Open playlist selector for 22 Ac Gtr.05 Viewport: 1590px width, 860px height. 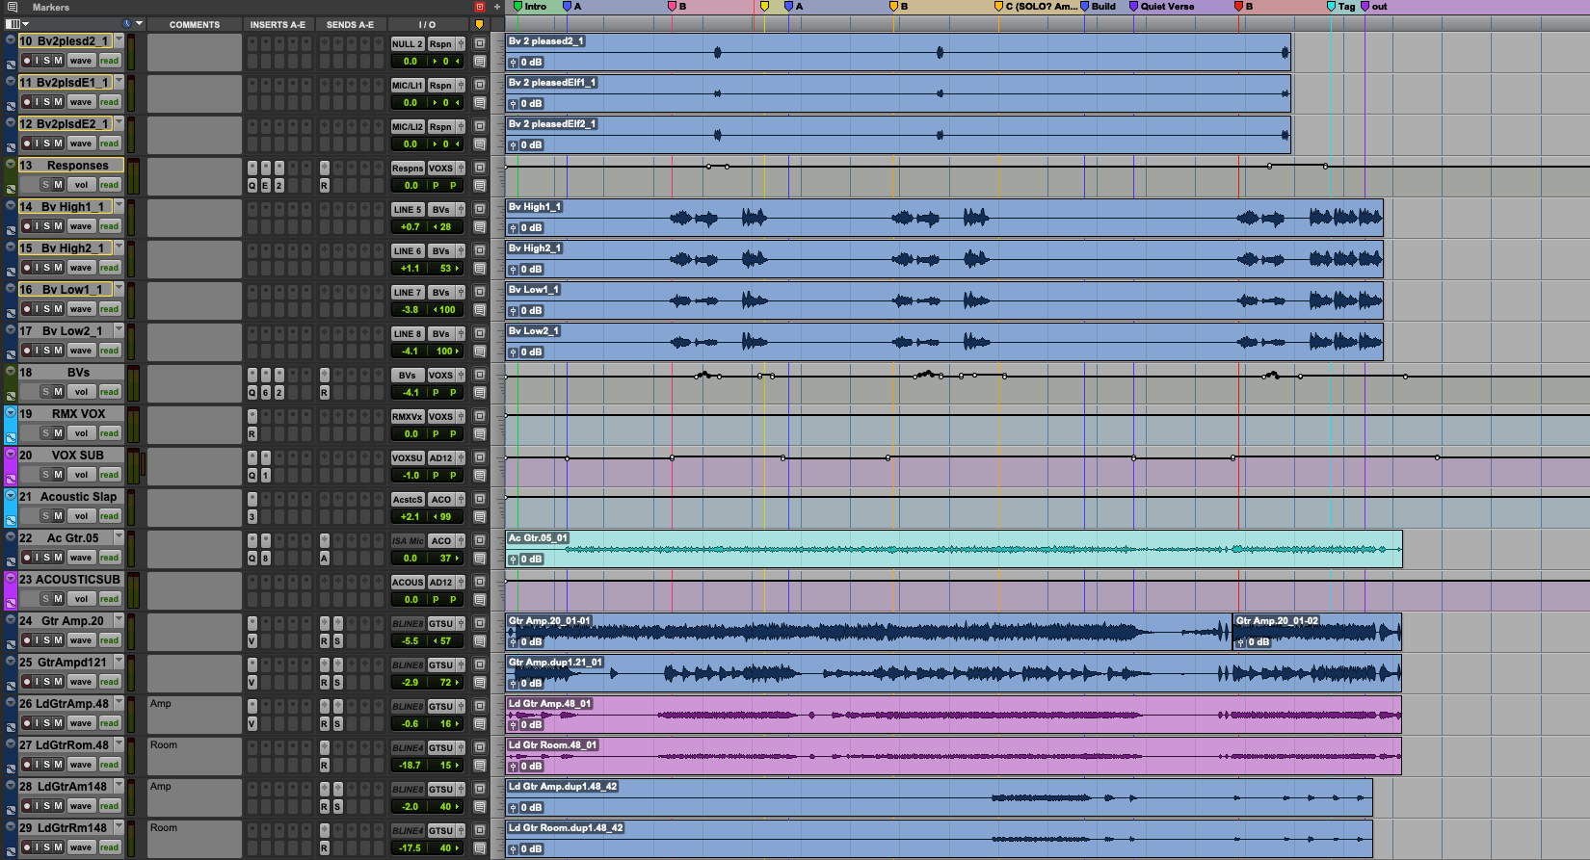click(x=119, y=538)
